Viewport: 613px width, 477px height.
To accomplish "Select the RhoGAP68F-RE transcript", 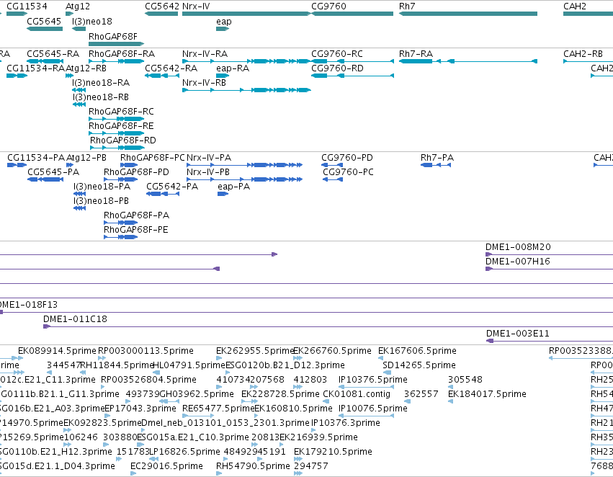I will pyautogui.click(x=117, y=133).
